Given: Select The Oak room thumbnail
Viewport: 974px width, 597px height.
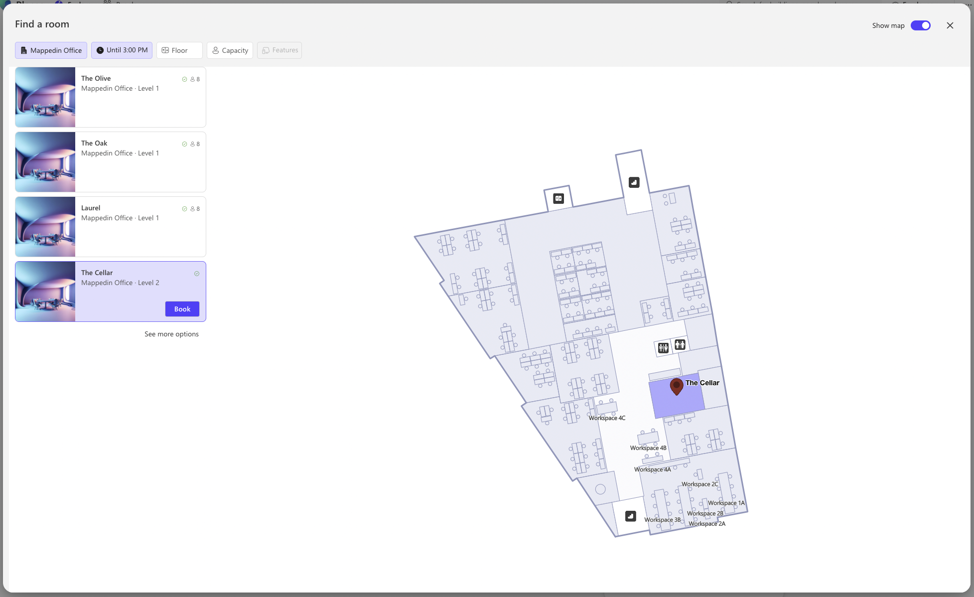Looking at the screenshot, I should 45,162.
